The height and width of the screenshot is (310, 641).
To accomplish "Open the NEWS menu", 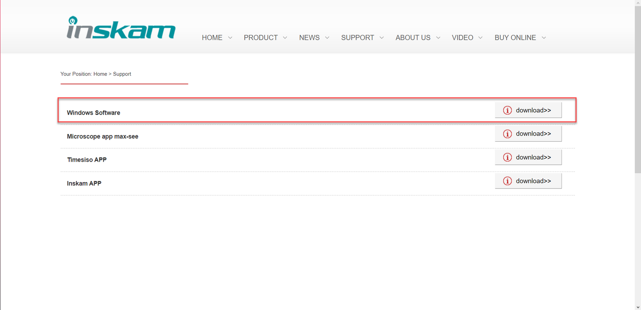I will point(309,38).
